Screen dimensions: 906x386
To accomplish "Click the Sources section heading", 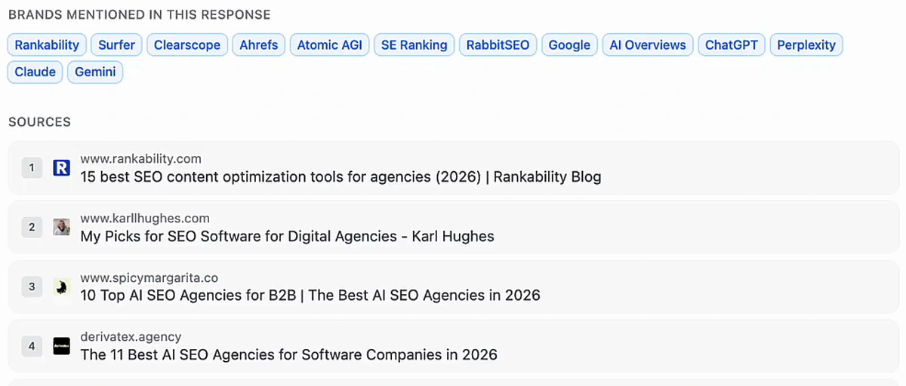I will (39, 122).
